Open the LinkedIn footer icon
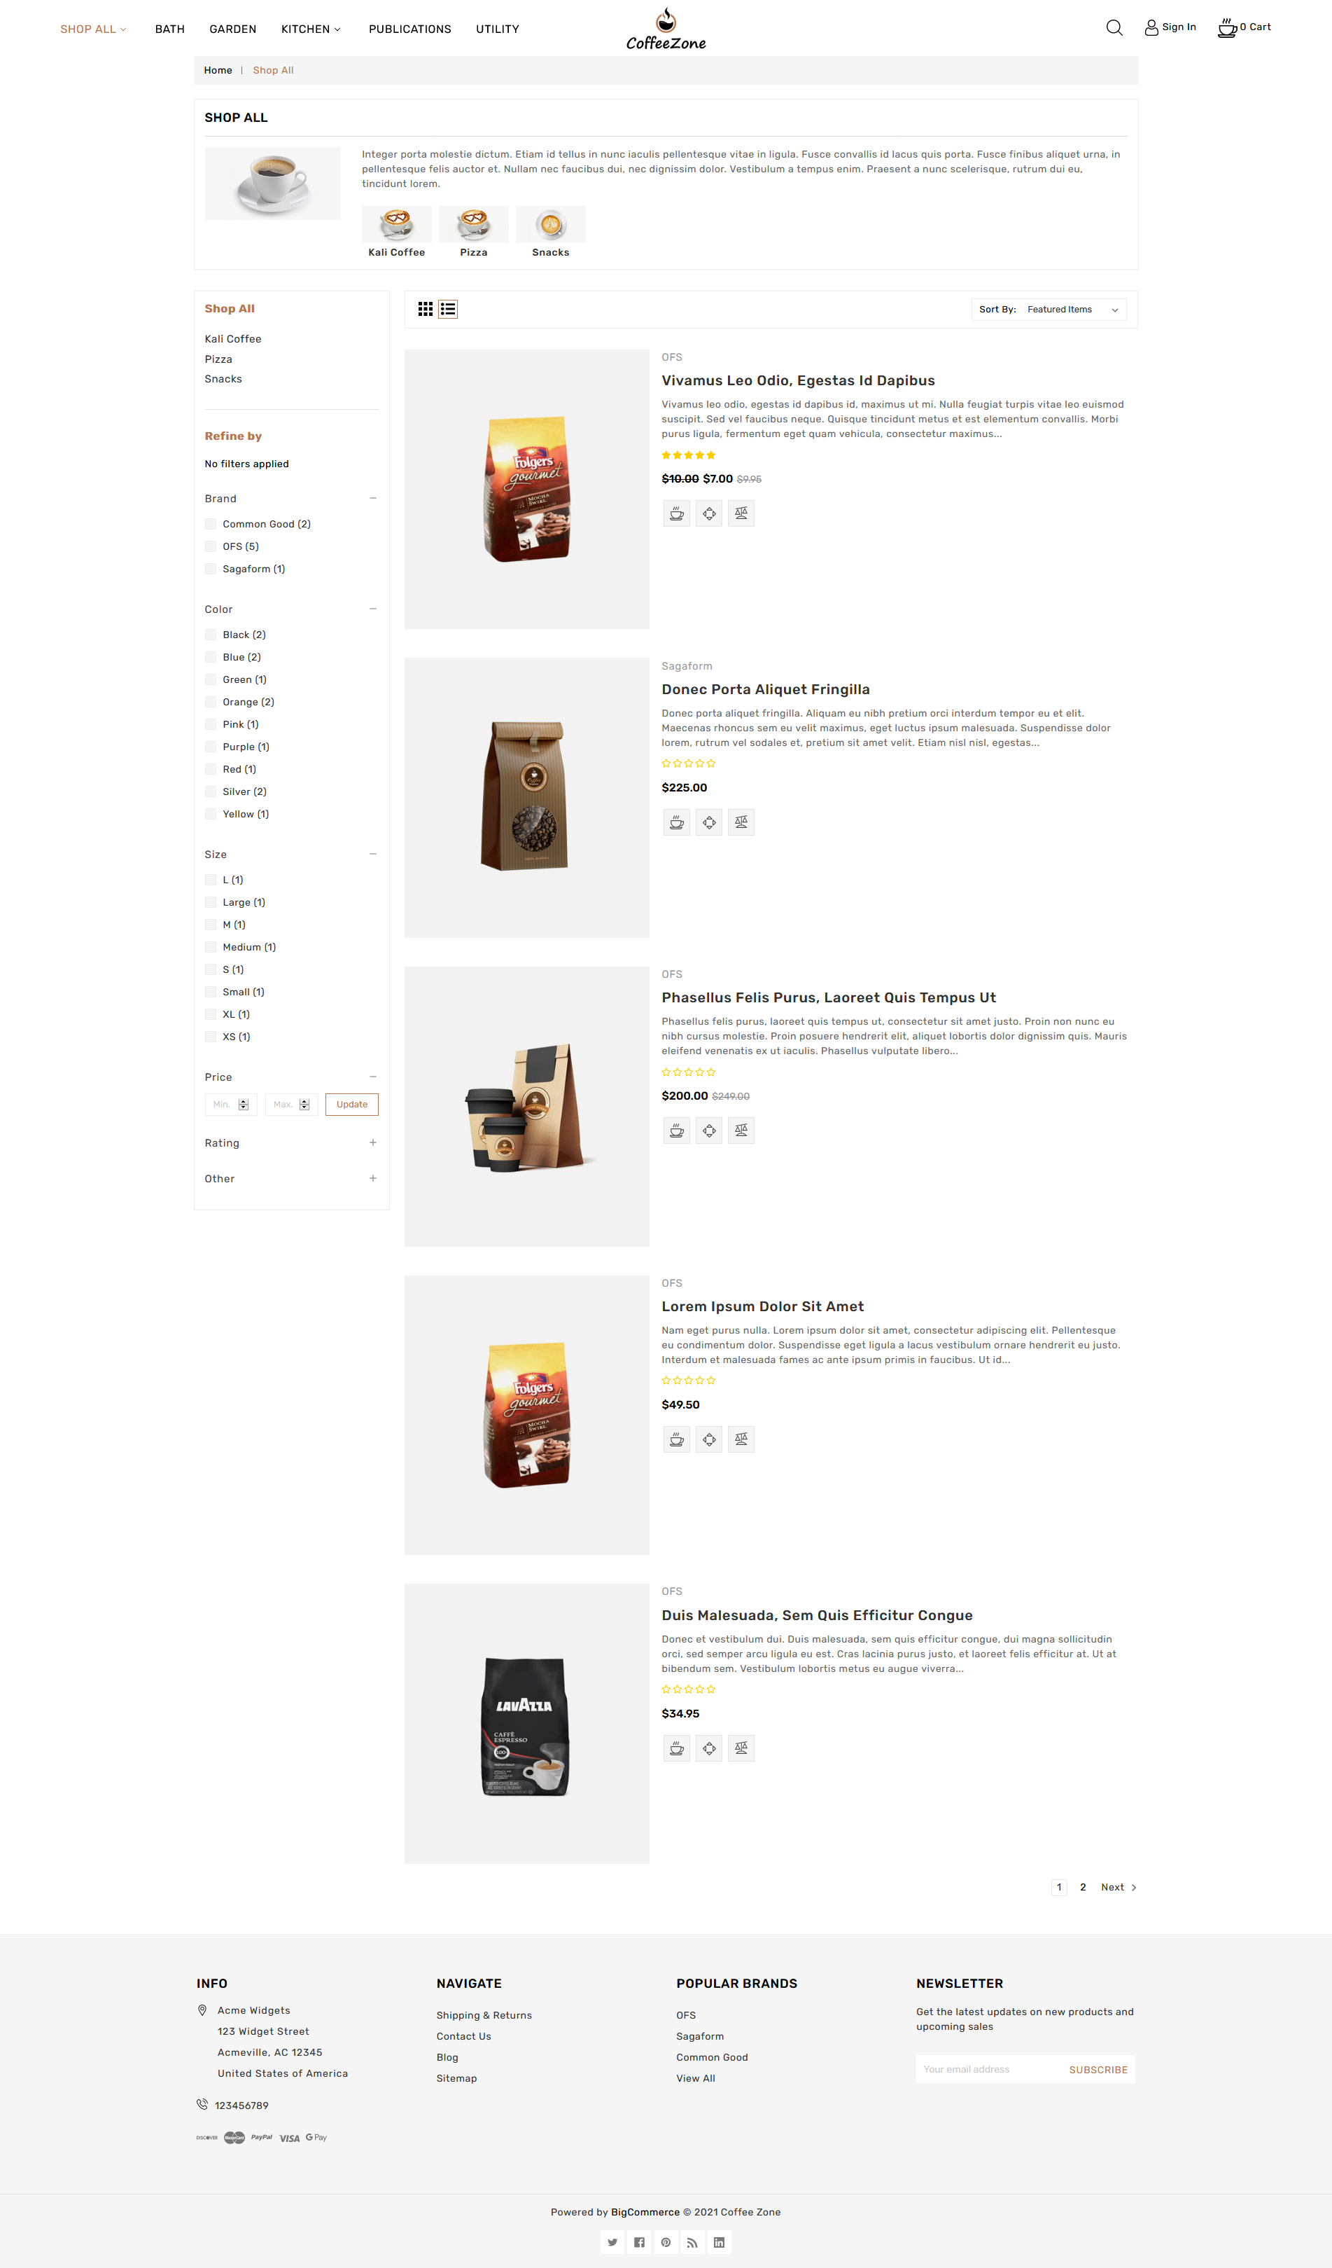This screenshot has width=1332, height=2268. click(719, 2242)
